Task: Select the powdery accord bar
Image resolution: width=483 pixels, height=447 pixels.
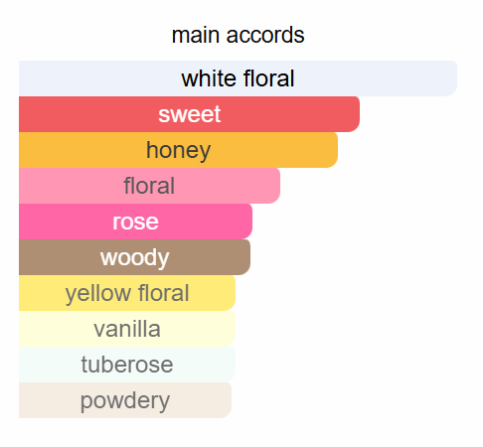Action: click(125, 400)
